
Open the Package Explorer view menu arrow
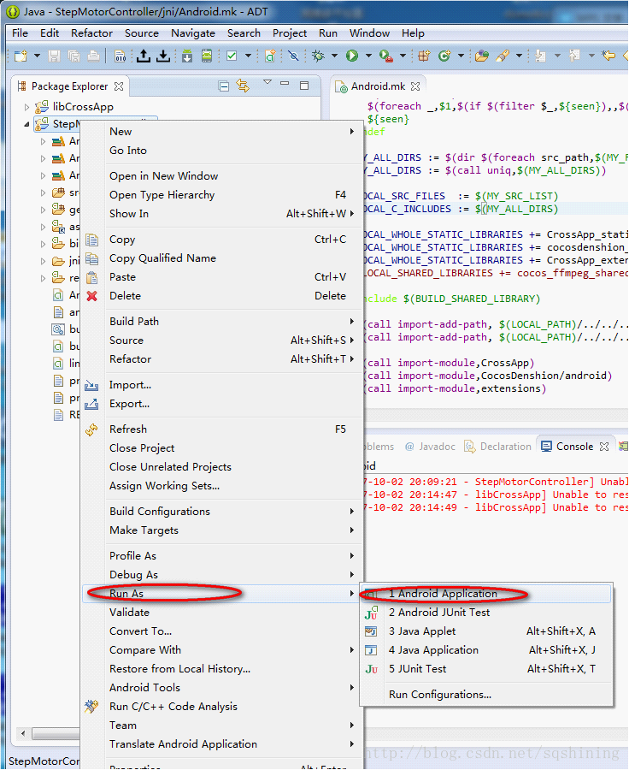tap(267, 84)
